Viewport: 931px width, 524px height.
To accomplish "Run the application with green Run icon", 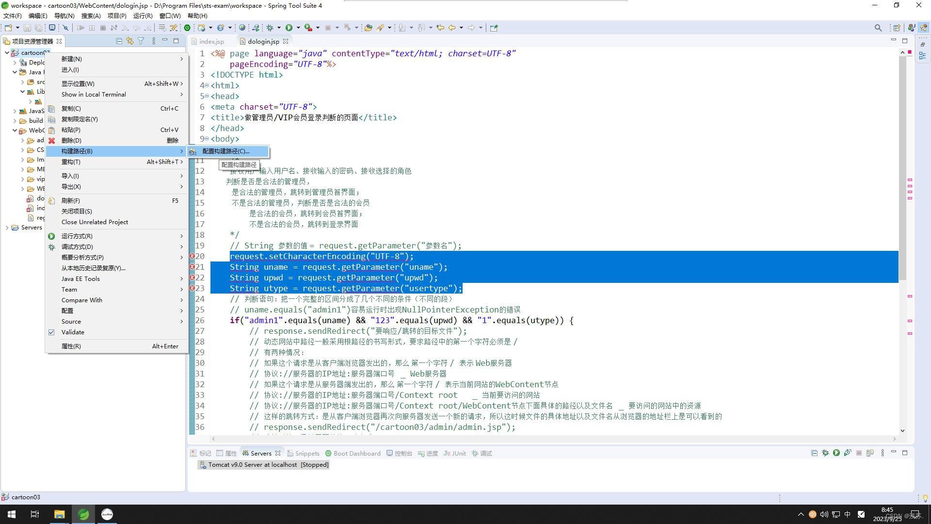I will [x=289, y=28].
